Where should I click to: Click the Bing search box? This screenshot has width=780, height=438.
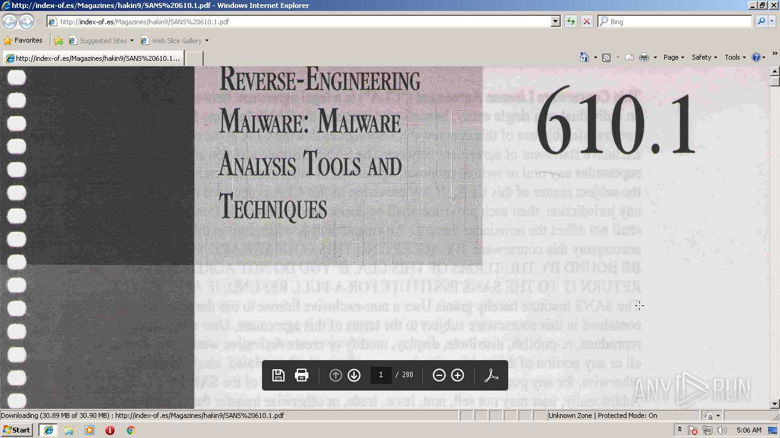pyautogui.click(x=675, y=21)
